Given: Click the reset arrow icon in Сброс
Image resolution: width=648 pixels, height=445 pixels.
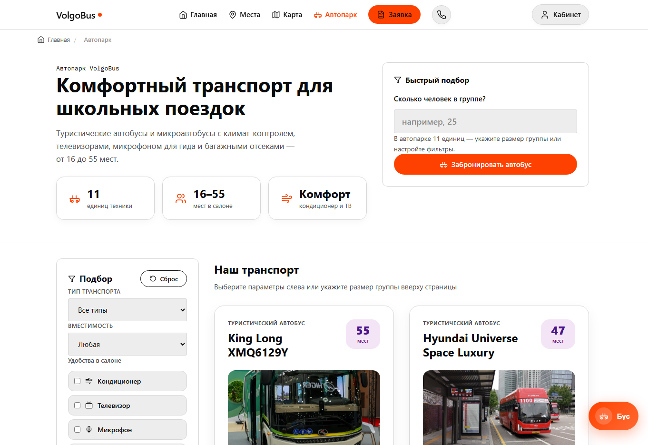Looking at the screenshot, I should point(153,279).
